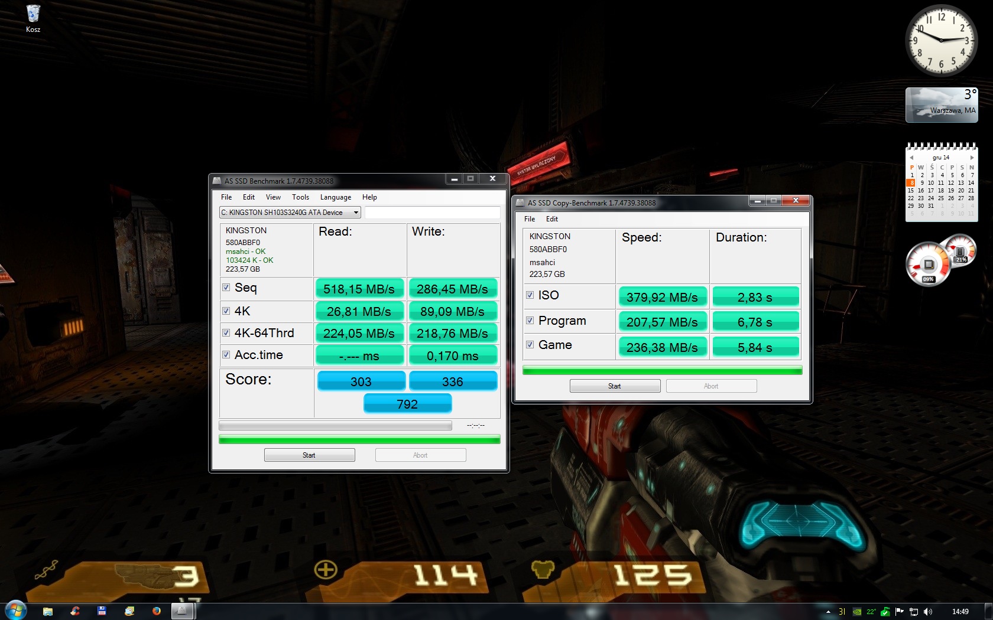
Task: Click the Show desktop strip
Action: click(x=988, y=612)
